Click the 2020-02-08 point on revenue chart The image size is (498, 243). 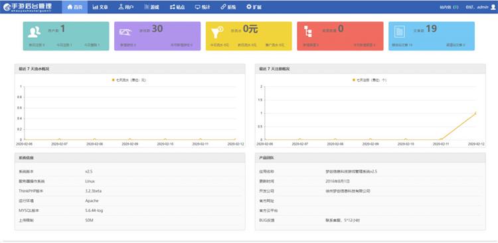click(94, 139)
